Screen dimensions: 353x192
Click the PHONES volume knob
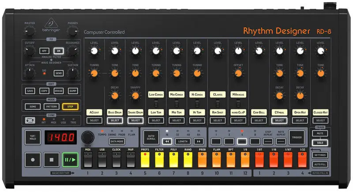[73, 31]
